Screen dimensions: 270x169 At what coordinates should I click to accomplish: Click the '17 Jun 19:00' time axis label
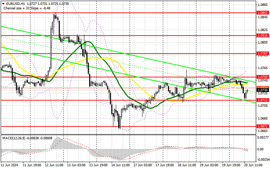(165, 165)
